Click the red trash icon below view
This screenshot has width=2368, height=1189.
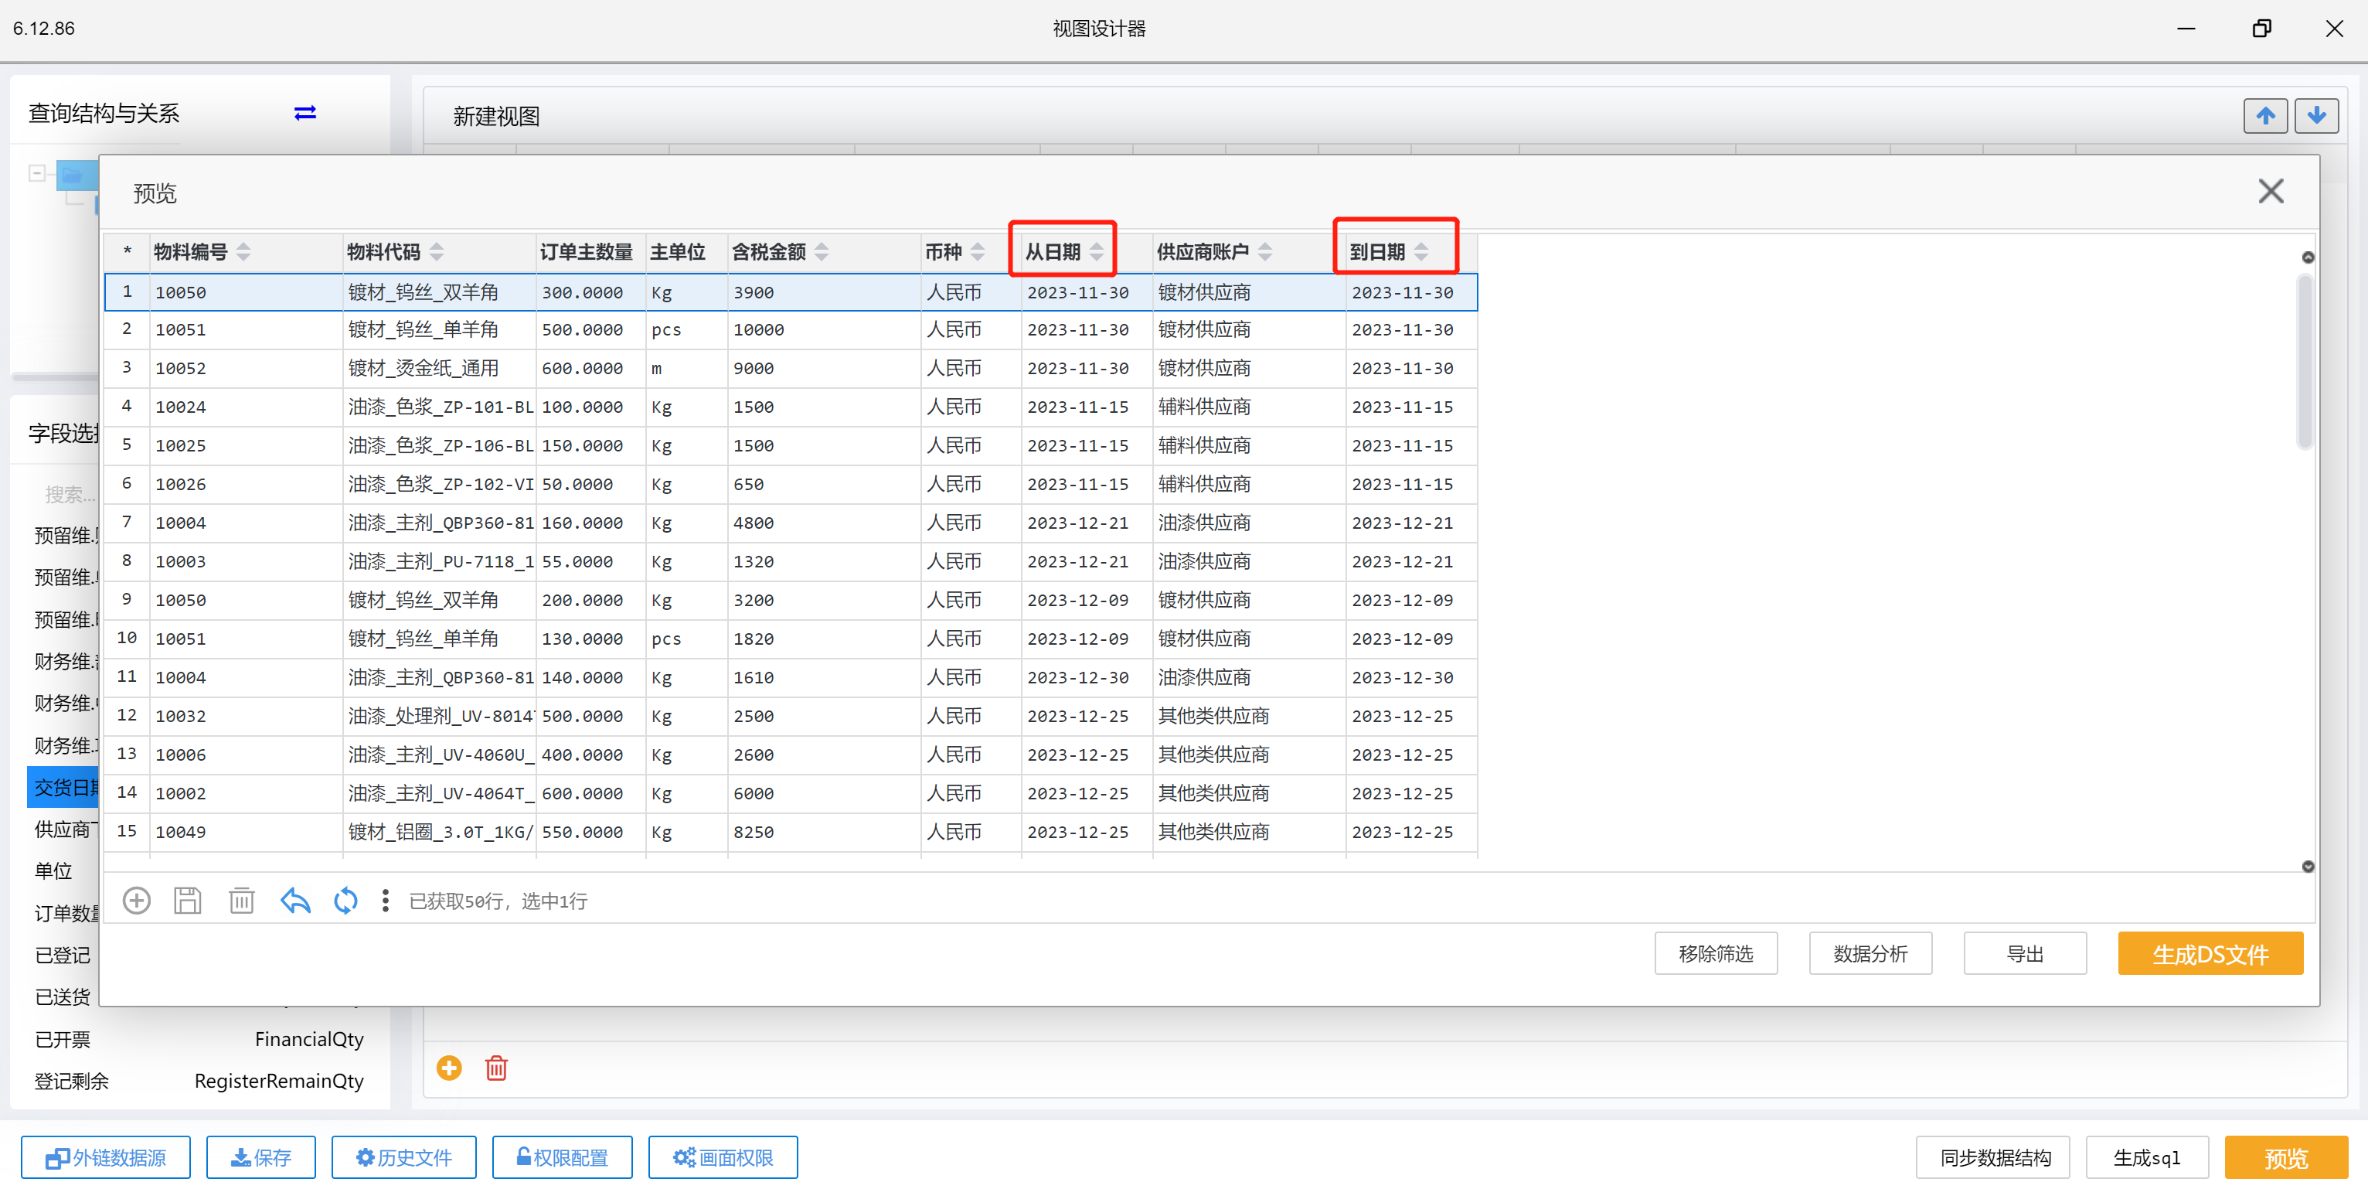click(496, 1068)
